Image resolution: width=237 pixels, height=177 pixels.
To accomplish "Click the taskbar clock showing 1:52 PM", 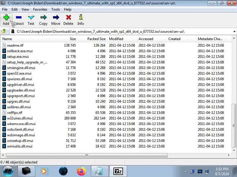I will (x=222, y=169).
